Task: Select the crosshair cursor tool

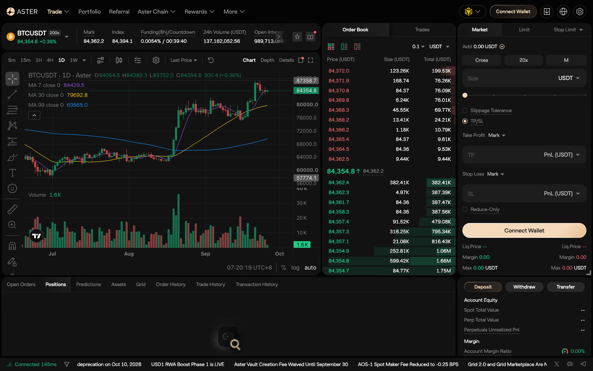Action: 12,79
